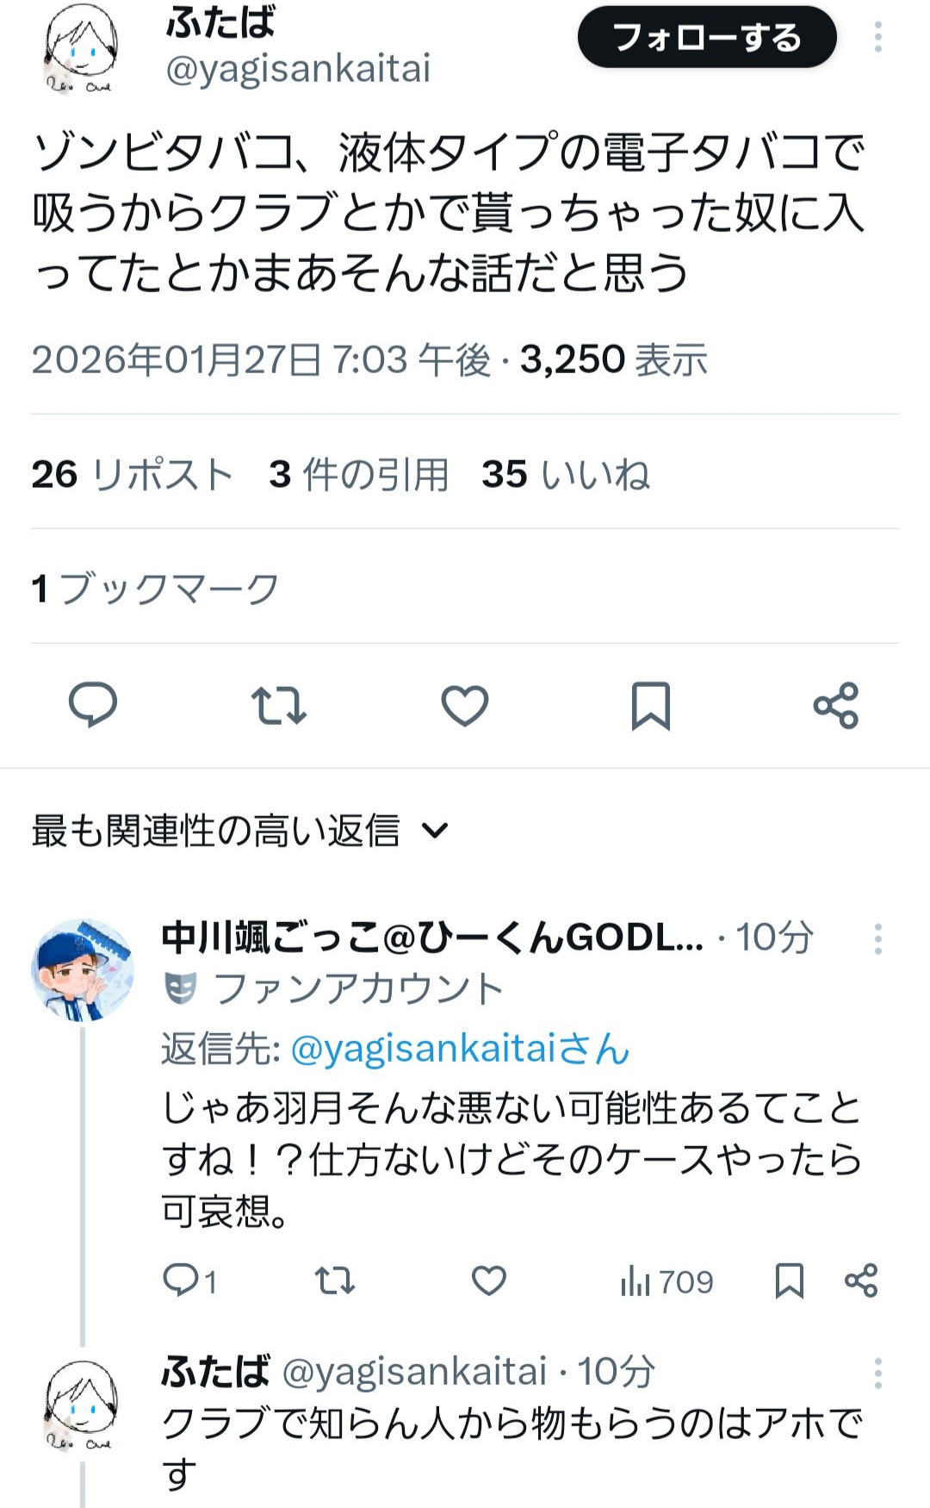This screenshot has width=930, height=1508.
Task: Open options menu on ふたば's follow-up reply
Action: [x=878, y=1374]
